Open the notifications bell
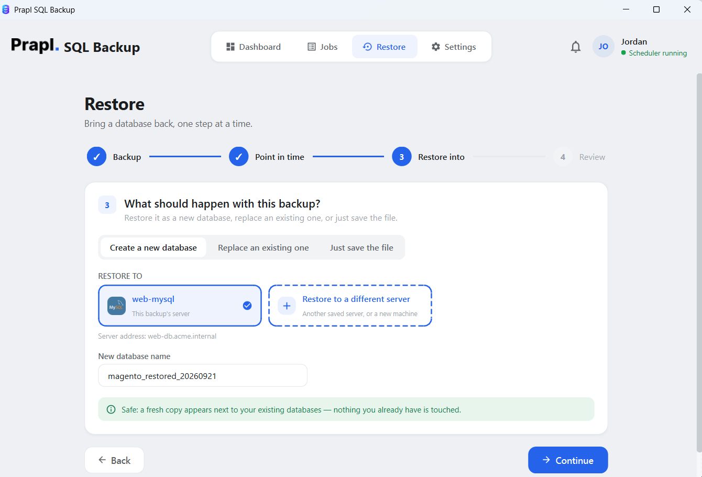This screenshot has height=477, width=702. click(x=576, y=47)
